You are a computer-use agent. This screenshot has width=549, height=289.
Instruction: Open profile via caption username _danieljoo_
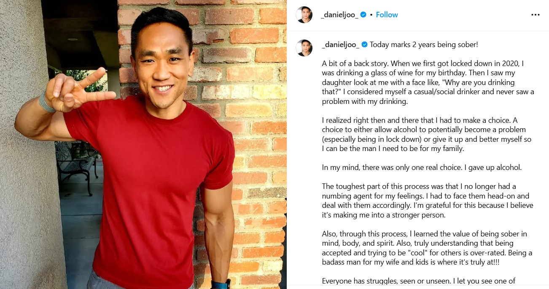pyautogui.click(x=340, y=45)
